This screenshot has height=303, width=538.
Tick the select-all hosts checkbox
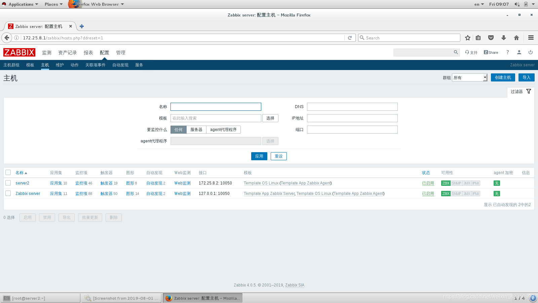8,172
